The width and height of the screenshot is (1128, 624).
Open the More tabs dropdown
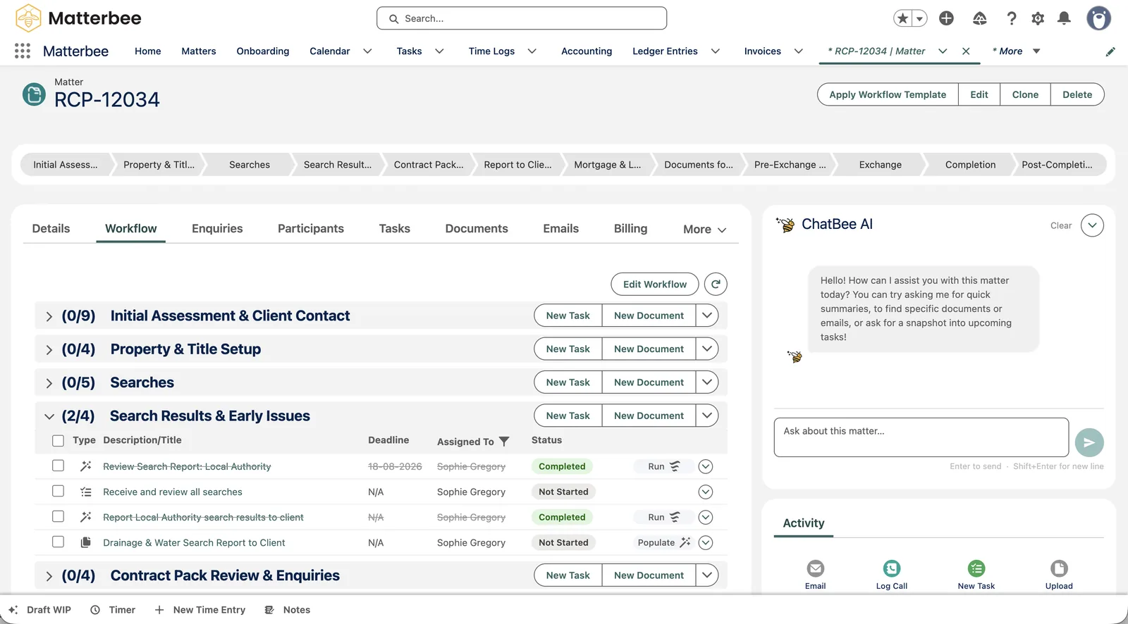click(x=704, y=229)
